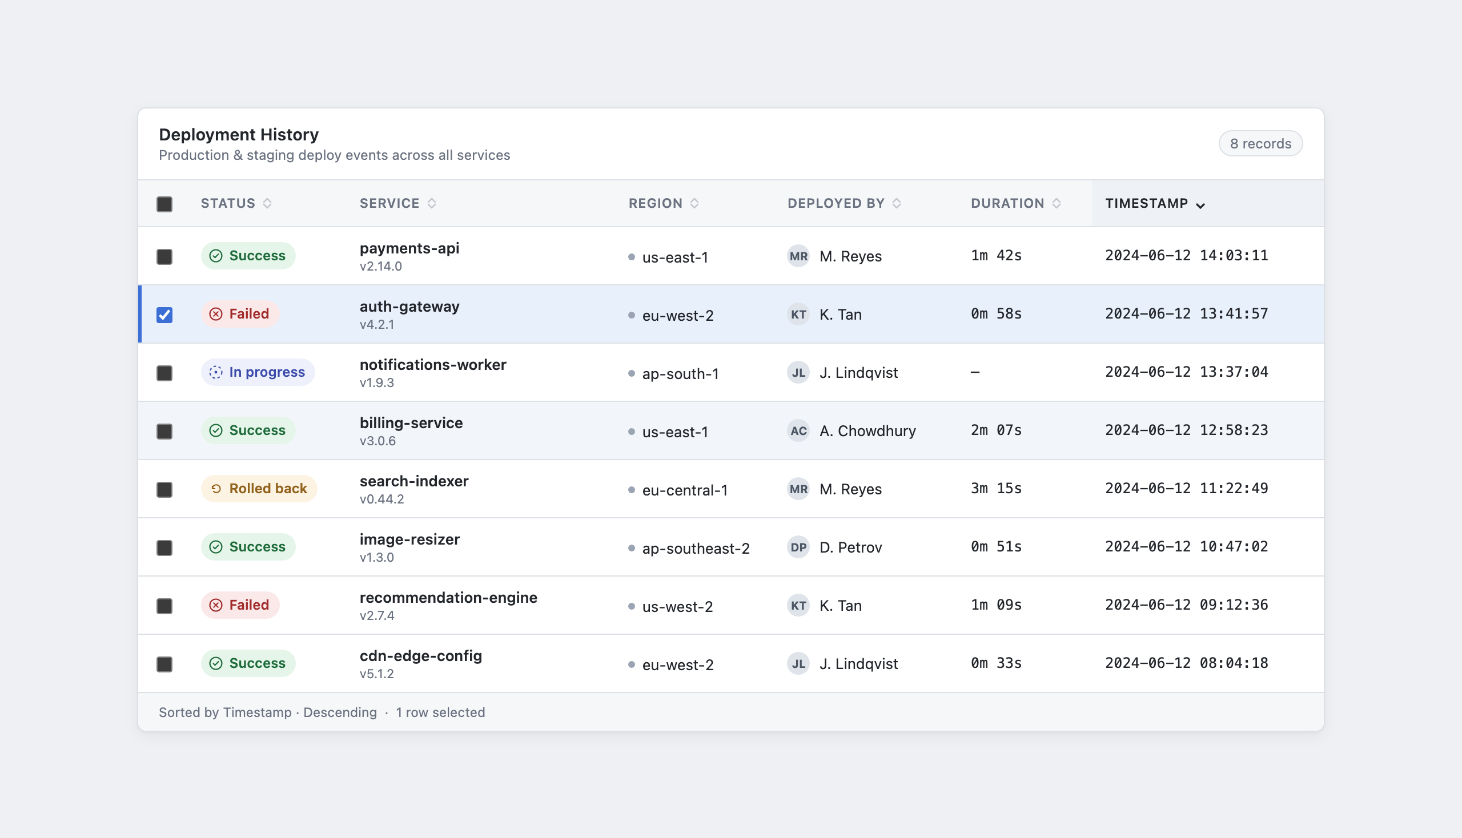Sort by Duration using its sort arrows
Image resolution: width=1462 pixels, height=838 pixels.
click(1057, 203)
